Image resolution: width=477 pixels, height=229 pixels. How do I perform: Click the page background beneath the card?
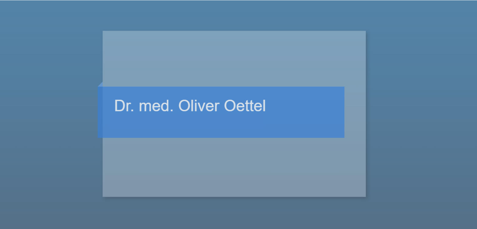[234, 213]
